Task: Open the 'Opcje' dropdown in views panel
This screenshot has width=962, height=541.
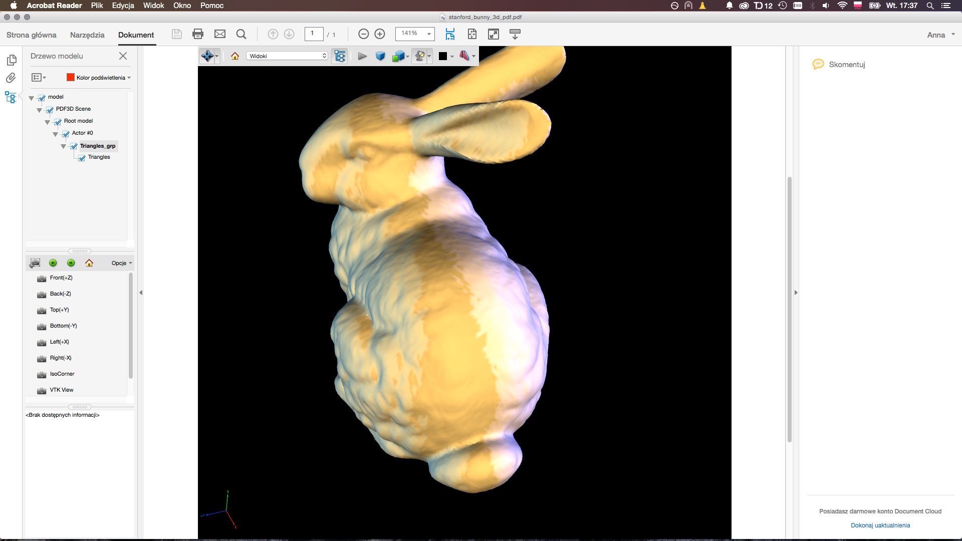Action: (122, 263)
